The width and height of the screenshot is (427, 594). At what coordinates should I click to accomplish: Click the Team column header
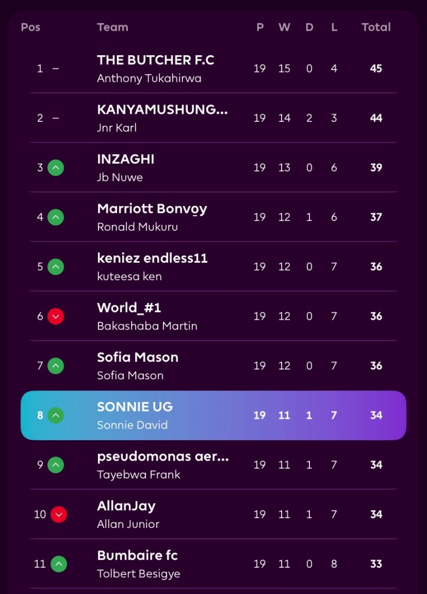(112, 27)
